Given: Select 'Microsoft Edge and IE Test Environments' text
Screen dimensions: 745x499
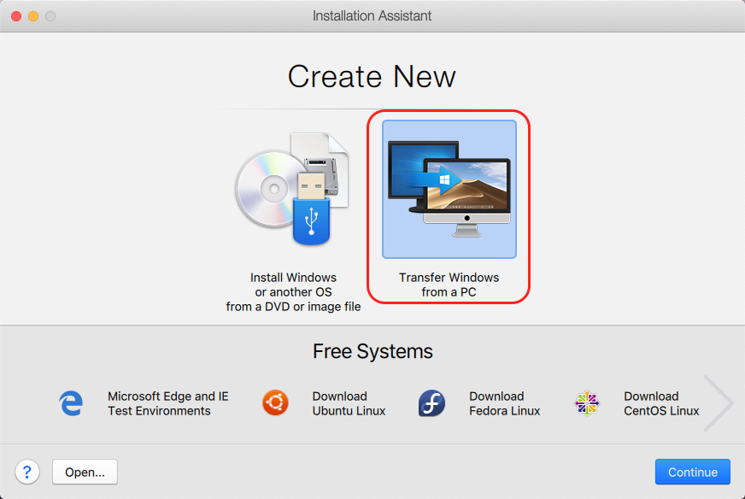Looking at the screenshot, I should tap(168, 403).
